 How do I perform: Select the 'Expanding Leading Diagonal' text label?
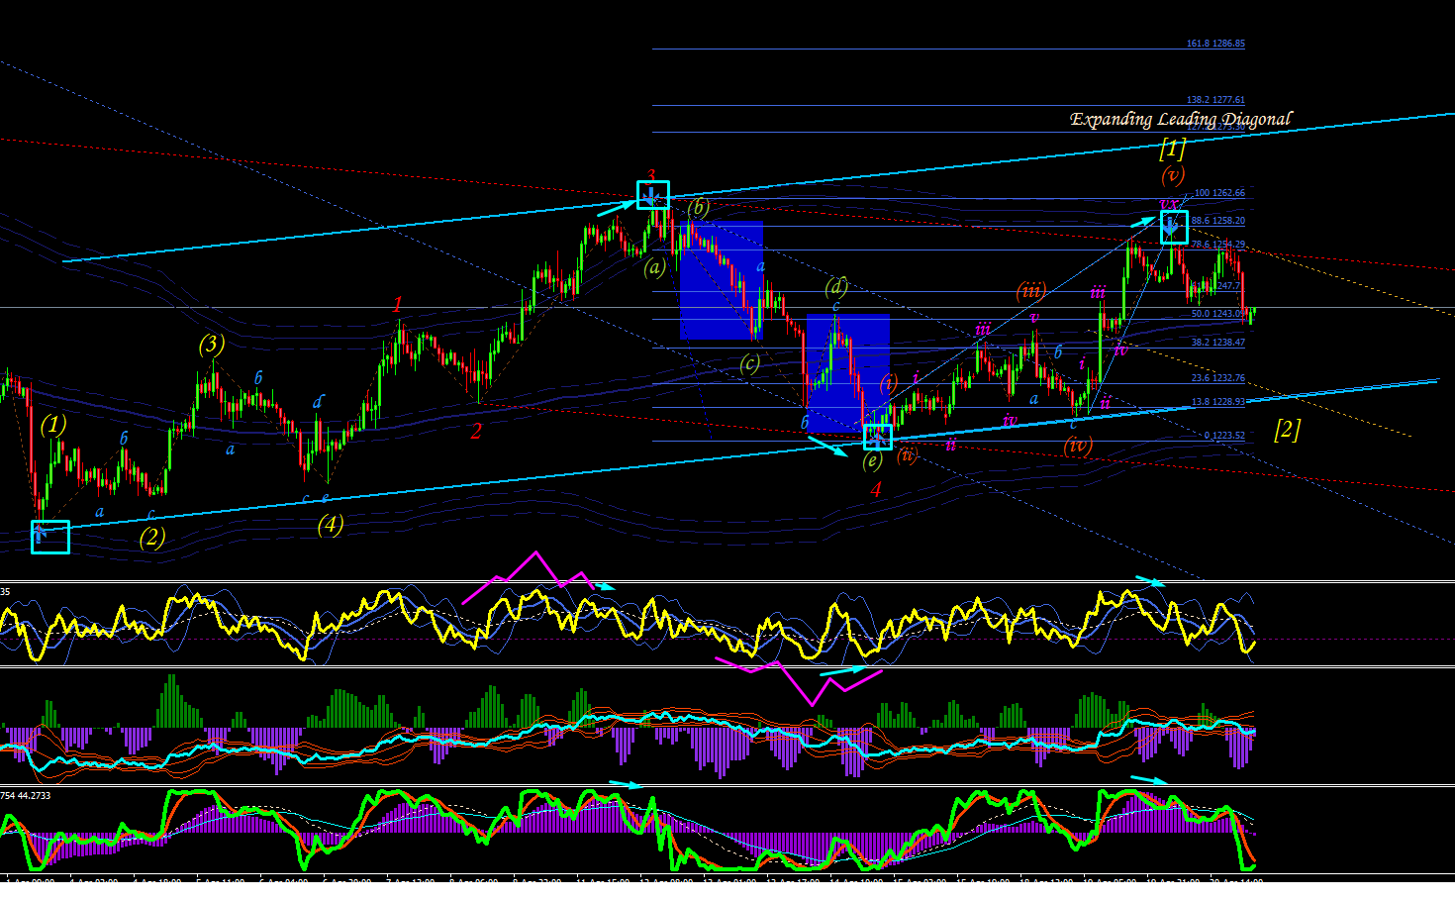(x=1181, y=119)
